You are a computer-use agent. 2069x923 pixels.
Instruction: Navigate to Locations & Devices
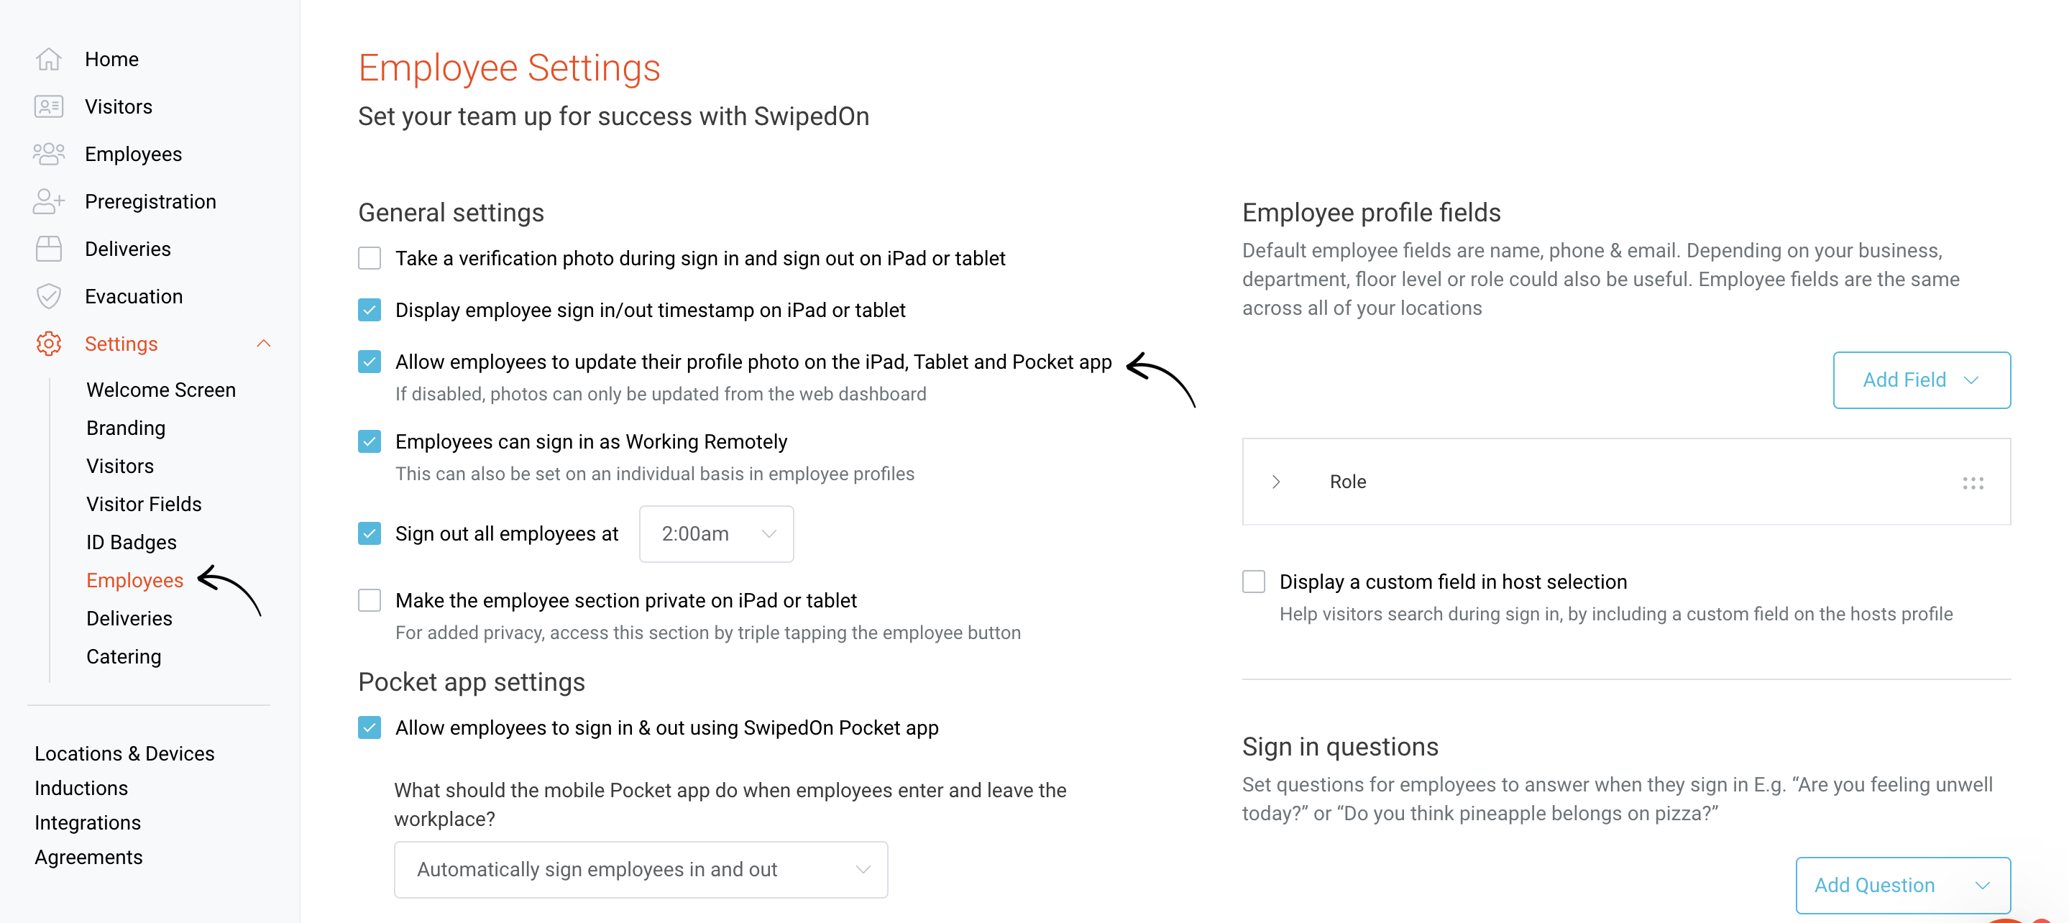124,753
